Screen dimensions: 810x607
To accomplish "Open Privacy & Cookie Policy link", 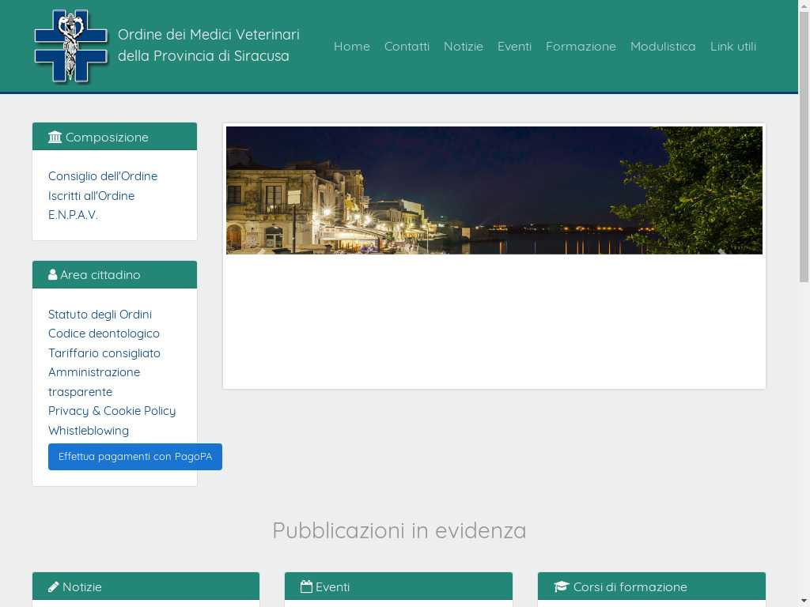I will coord(112,411).
